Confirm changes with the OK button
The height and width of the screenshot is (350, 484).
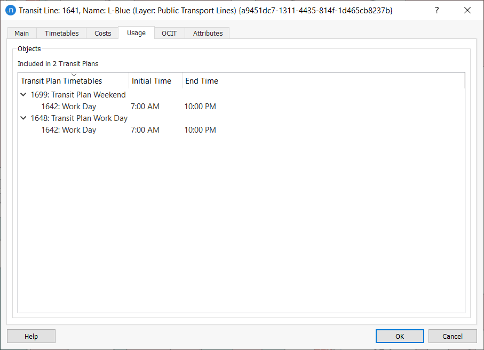coord(400,336)
